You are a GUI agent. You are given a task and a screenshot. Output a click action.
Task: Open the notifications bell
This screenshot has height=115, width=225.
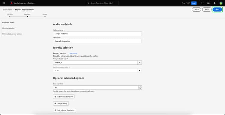tap(214, 3)
